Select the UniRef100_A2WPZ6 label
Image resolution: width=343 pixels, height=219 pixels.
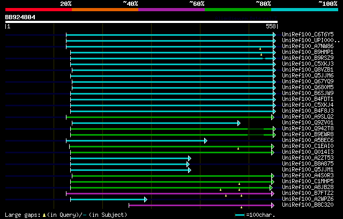308,199
